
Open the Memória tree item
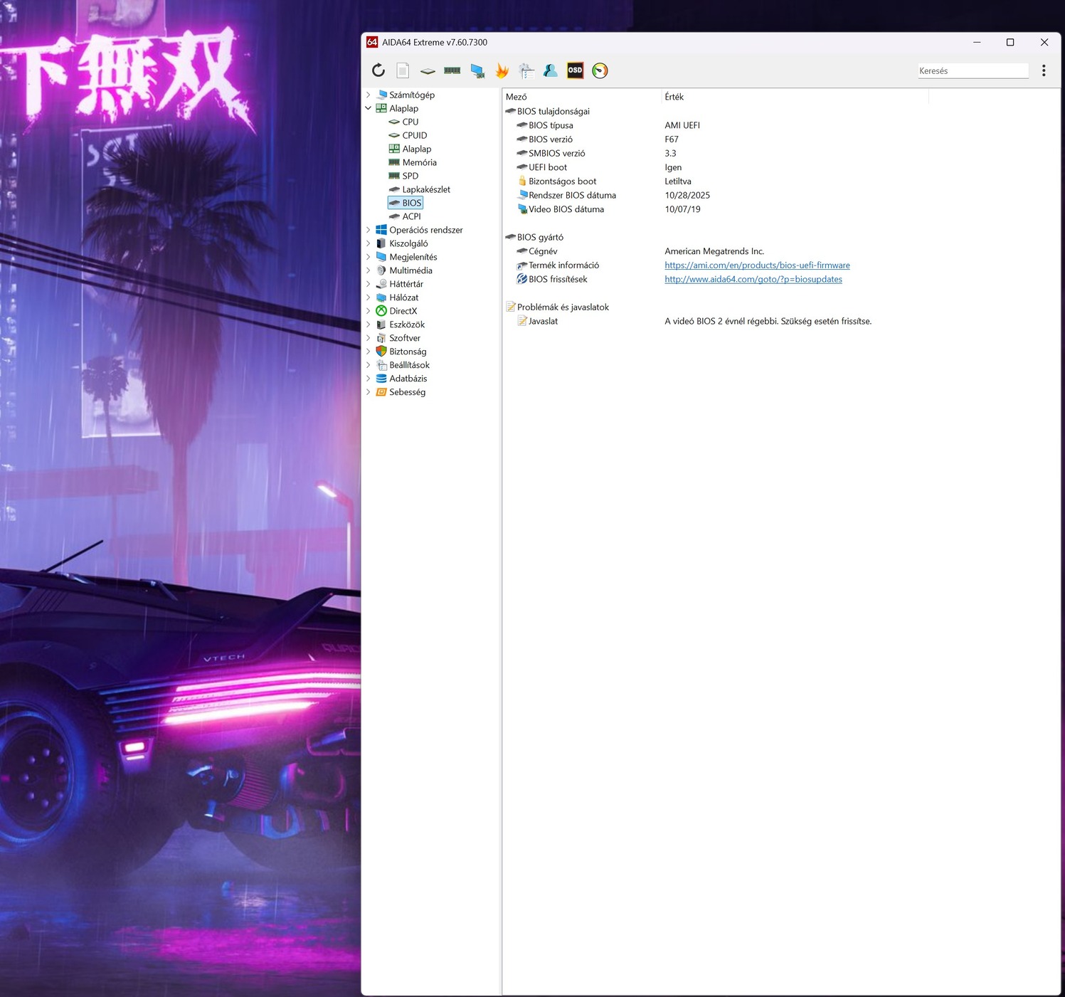coord(420,162)
